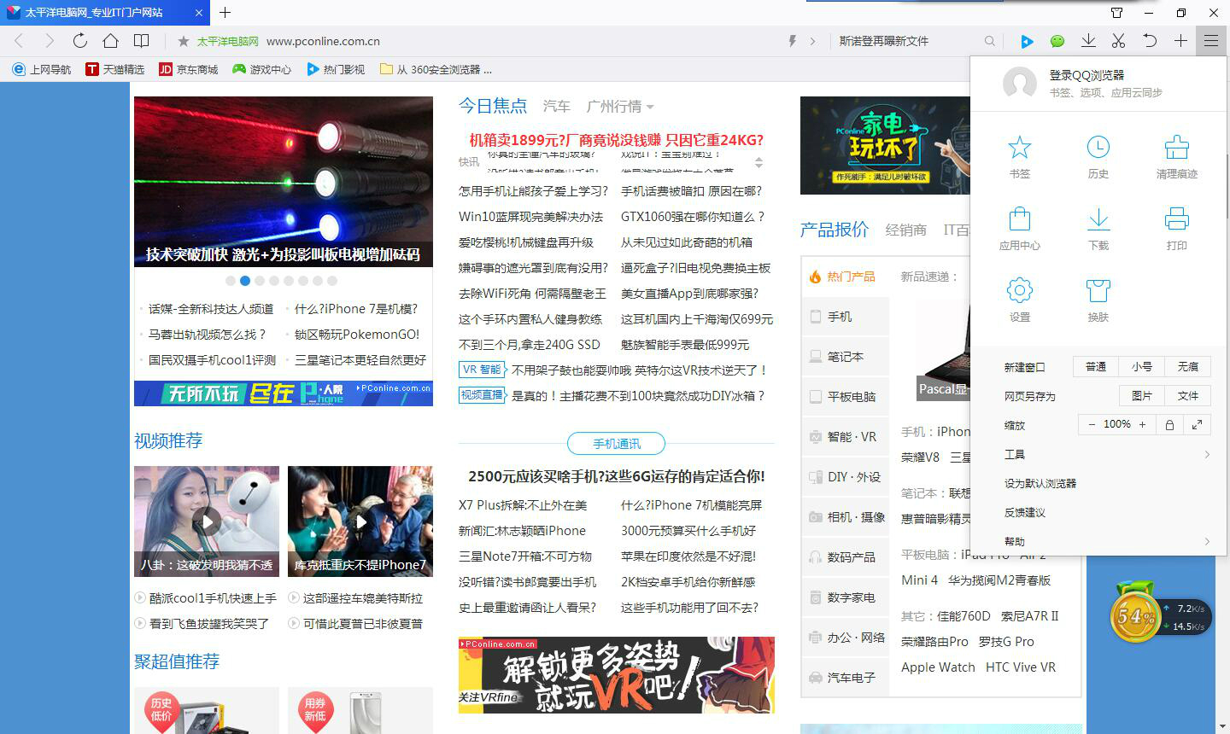The width and height of the screenshot is (1230, 734).
Task: Close the 太平洋电脑网 tab
Action: point(197,13)
